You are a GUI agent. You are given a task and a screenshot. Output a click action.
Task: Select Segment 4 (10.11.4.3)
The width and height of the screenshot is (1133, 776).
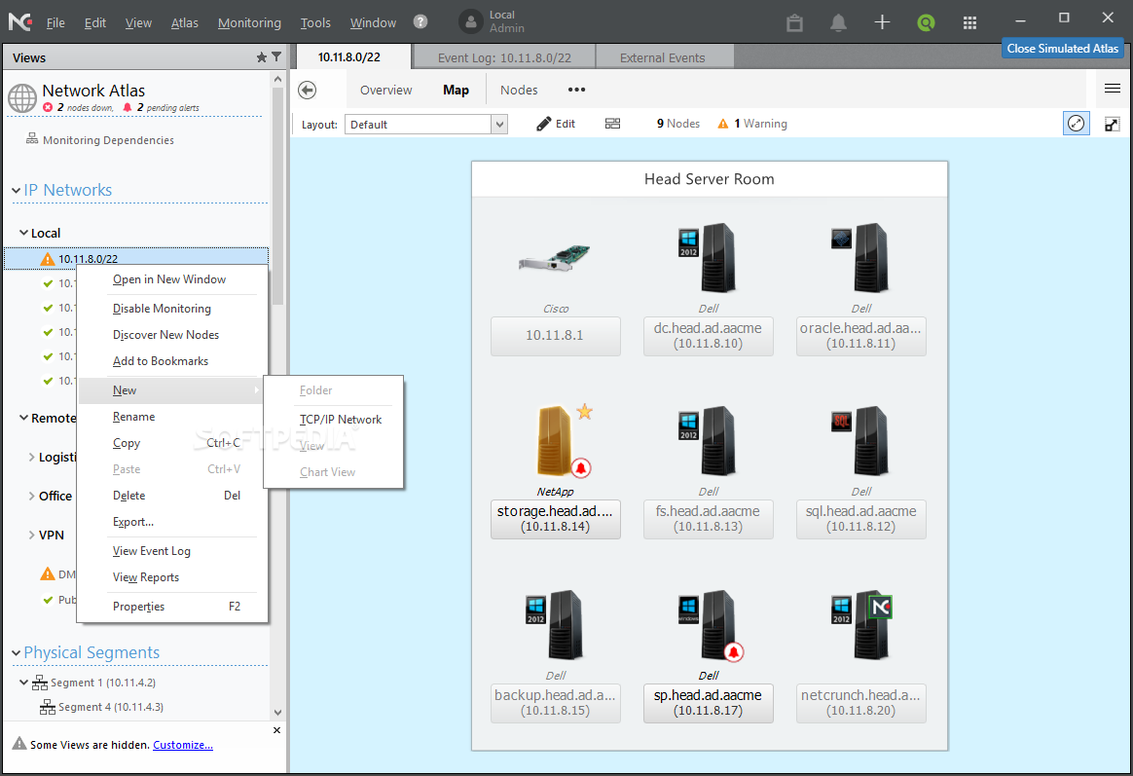(102, 707)
